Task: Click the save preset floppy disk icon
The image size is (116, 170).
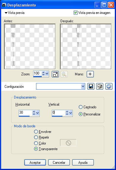Action: point(91,86)
